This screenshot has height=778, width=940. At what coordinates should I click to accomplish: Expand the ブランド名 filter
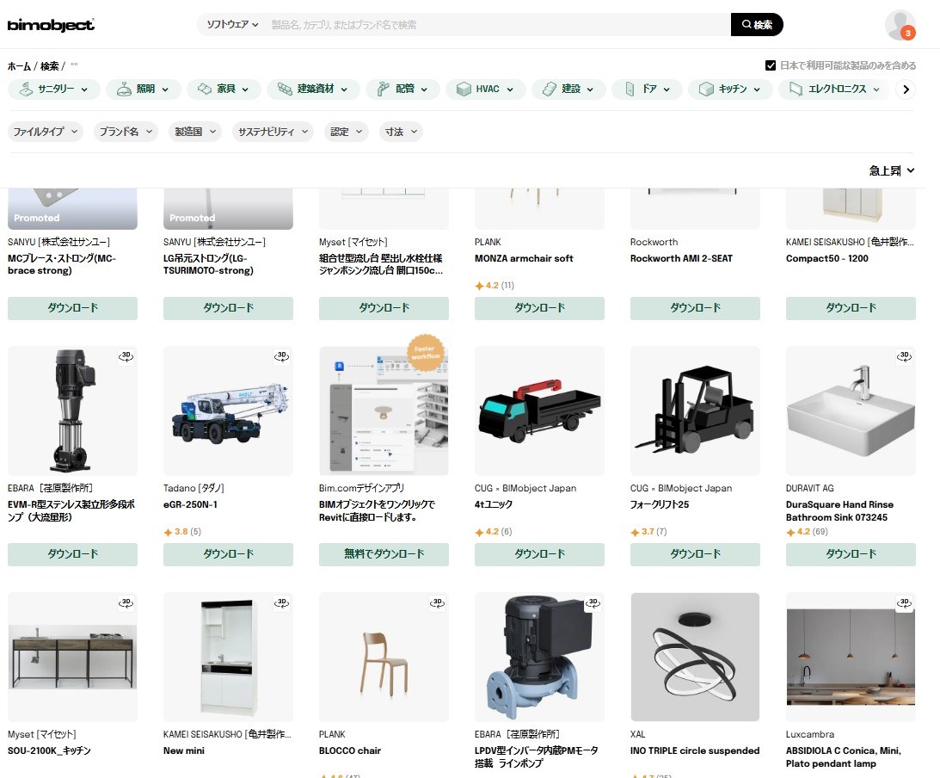pyautogui.click(x=126, y=132)
